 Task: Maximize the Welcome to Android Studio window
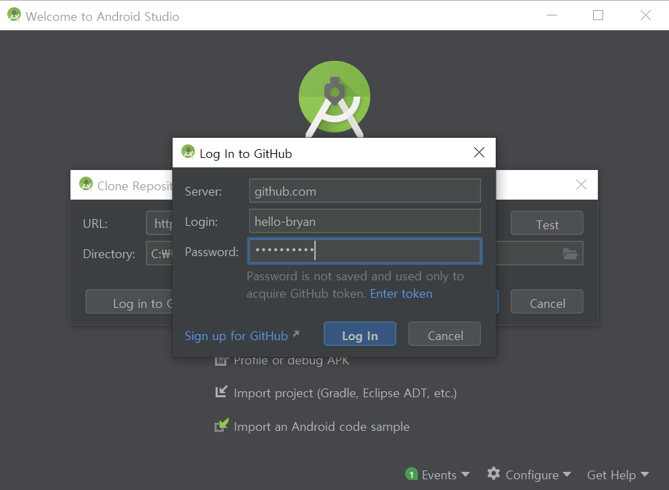598,15
